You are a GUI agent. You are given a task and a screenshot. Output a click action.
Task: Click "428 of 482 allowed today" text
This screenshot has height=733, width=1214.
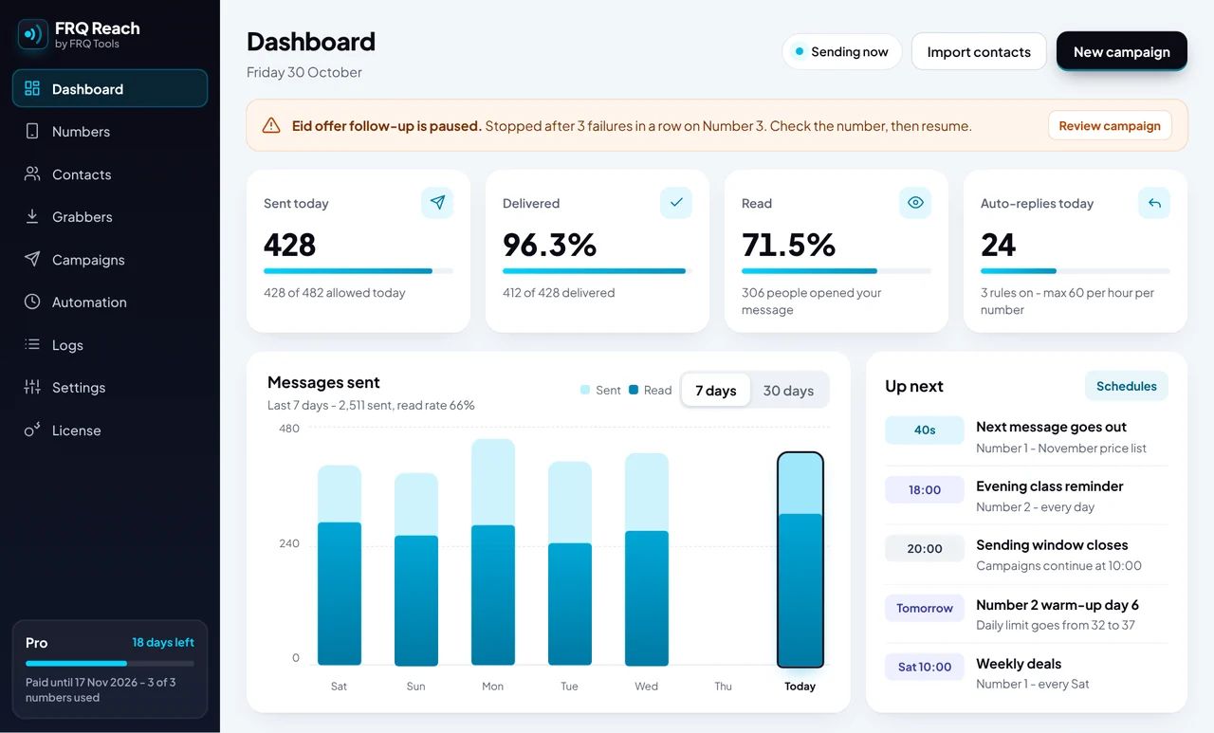pos(334,293)
